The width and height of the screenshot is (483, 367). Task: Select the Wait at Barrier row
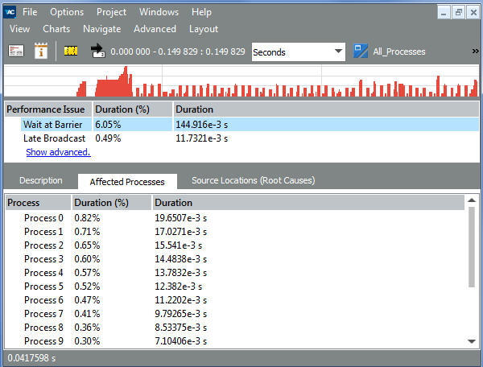242,125
